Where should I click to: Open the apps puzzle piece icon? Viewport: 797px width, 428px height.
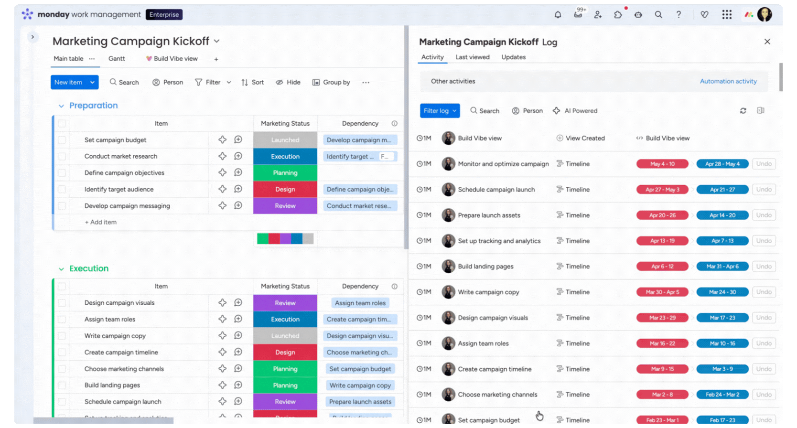618,15
